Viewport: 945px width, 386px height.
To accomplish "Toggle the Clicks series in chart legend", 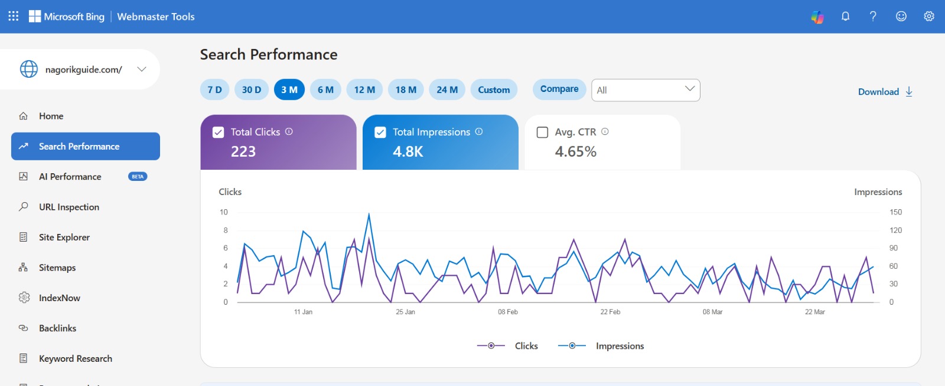I will coord(507,346).
